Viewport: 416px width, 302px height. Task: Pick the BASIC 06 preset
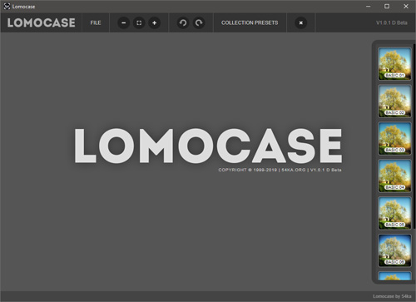pyautogui.click(x=394, y=250)
